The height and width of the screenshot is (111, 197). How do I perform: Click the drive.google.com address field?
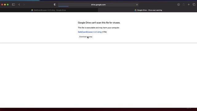tap(98, 5)
